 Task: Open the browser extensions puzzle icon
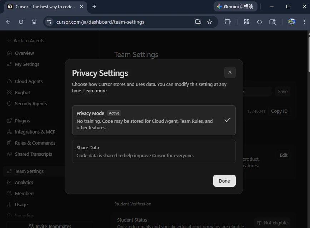click(x=227, y=22)
